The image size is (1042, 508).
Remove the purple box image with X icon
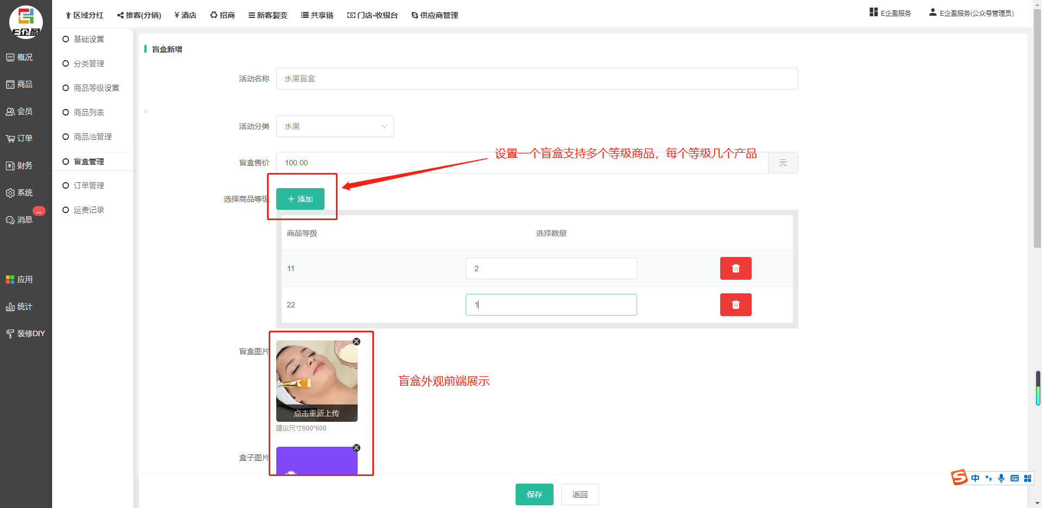pos(357,448)
